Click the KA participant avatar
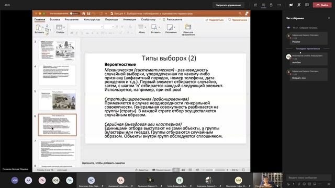335x188 pixels. click(x=28, y=180)
